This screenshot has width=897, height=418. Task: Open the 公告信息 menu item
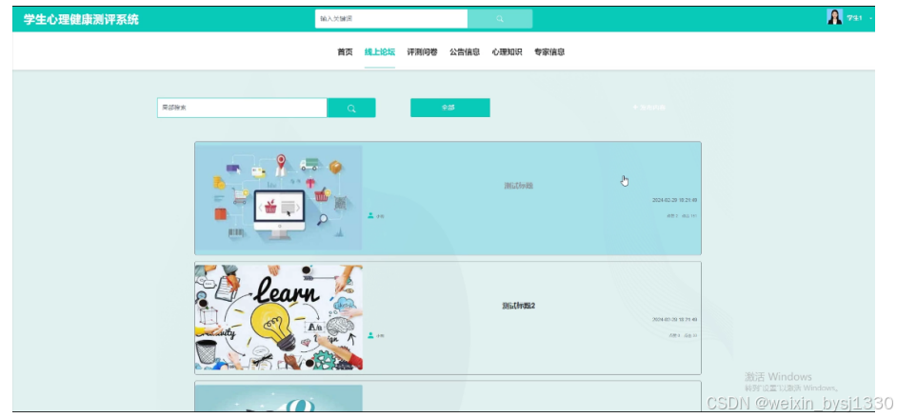coord(465,52)
